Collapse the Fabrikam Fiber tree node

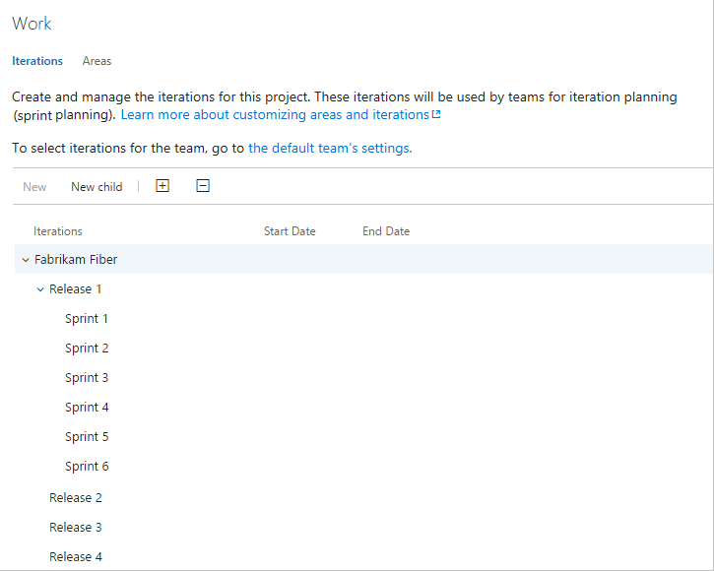pyautogui.click(x=26, y=260)
